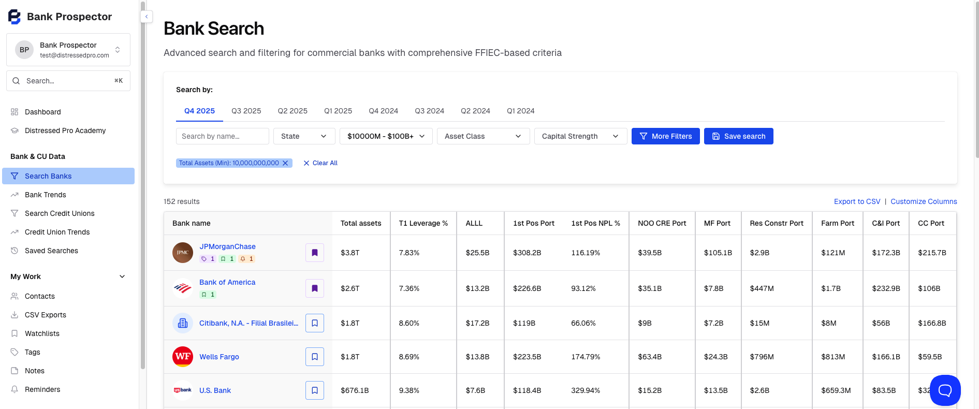Click the JPMorganChase tag count badge
The height and width of the screenshot is (409, 979).
(x=208, y=259)
